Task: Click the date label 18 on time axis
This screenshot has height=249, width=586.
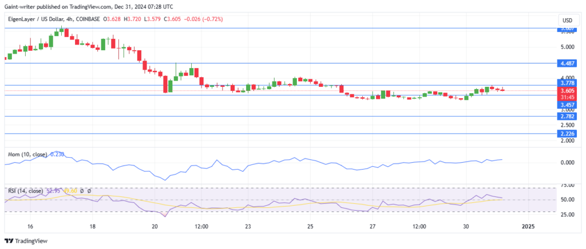Action: pos(92,226)
